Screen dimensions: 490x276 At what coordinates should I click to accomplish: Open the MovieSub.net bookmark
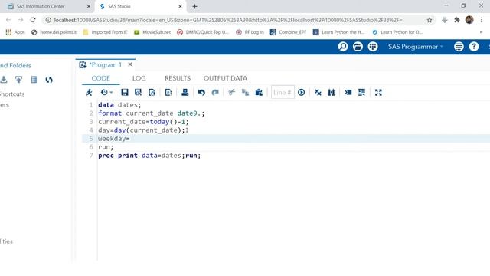[152, 32]
